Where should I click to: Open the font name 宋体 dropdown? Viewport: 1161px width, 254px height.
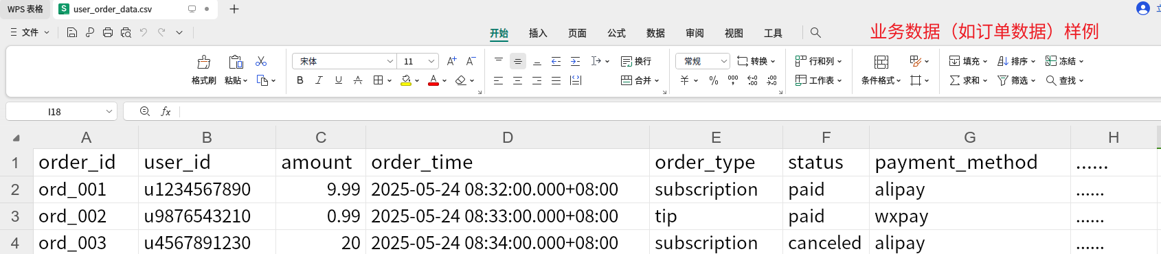click(390, 61)
